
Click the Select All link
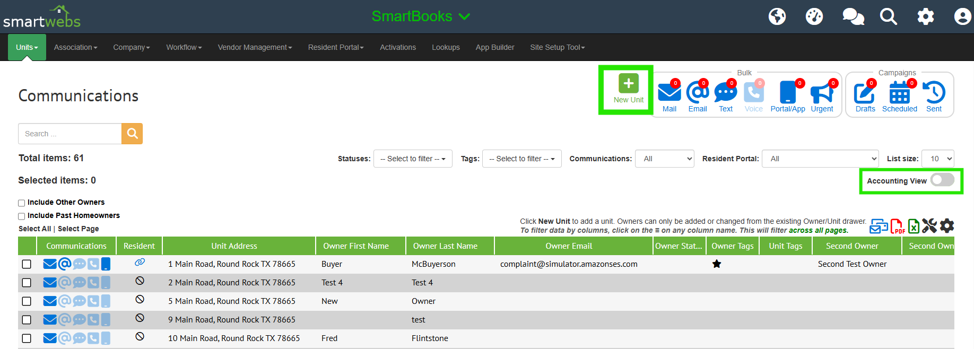pyautogui.click(x=34, y=229)
